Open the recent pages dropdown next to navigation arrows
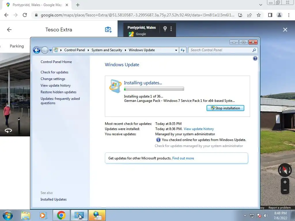The width and height of the screenshot is (295, 221). pyautogui.click(x=50, y=50)
